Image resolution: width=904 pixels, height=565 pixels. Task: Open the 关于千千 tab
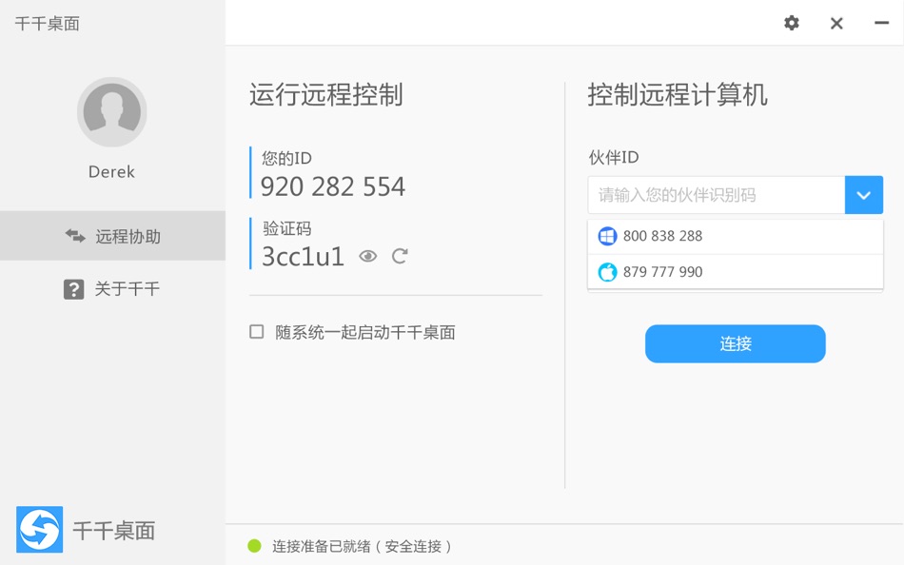click(112, 289)
